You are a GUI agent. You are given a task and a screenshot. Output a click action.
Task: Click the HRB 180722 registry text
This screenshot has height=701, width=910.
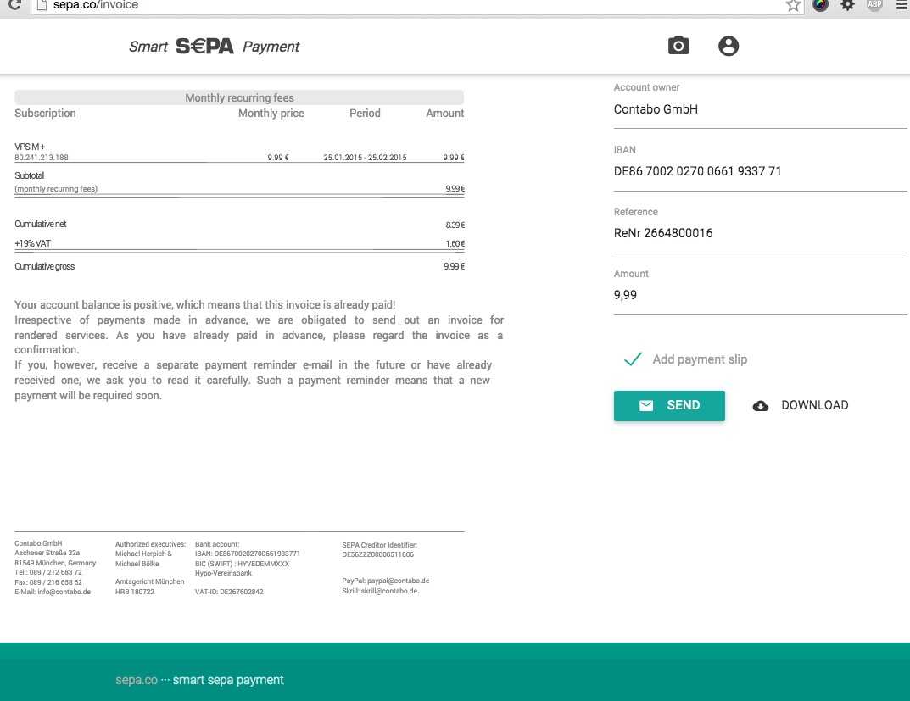135,592
